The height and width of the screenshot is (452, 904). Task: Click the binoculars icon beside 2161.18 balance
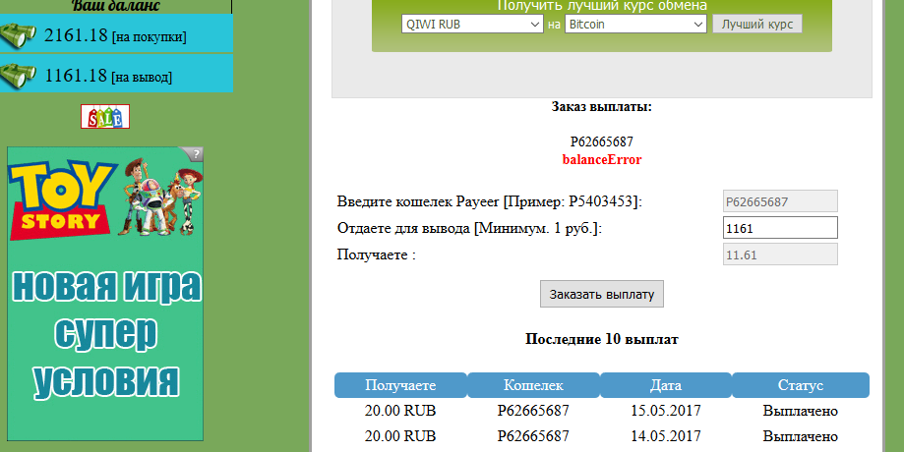tap(18, 35)
